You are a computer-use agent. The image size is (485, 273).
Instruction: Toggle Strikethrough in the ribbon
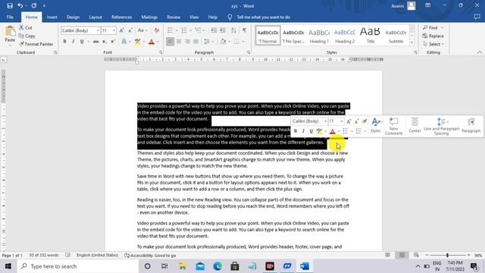pyautogui.click(x=96, y=41)
